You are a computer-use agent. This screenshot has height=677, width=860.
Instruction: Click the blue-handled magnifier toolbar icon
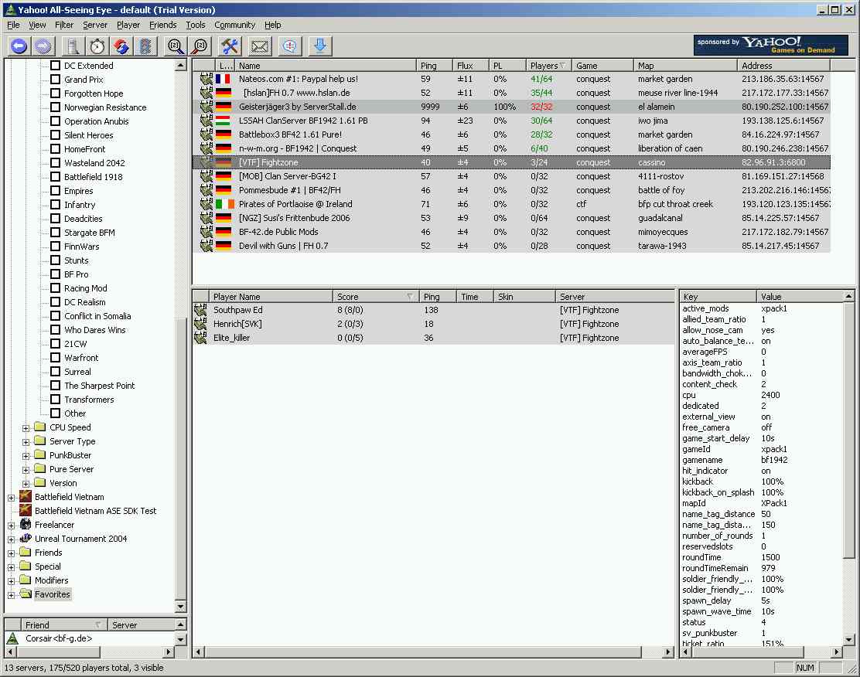tap(176, 46)
